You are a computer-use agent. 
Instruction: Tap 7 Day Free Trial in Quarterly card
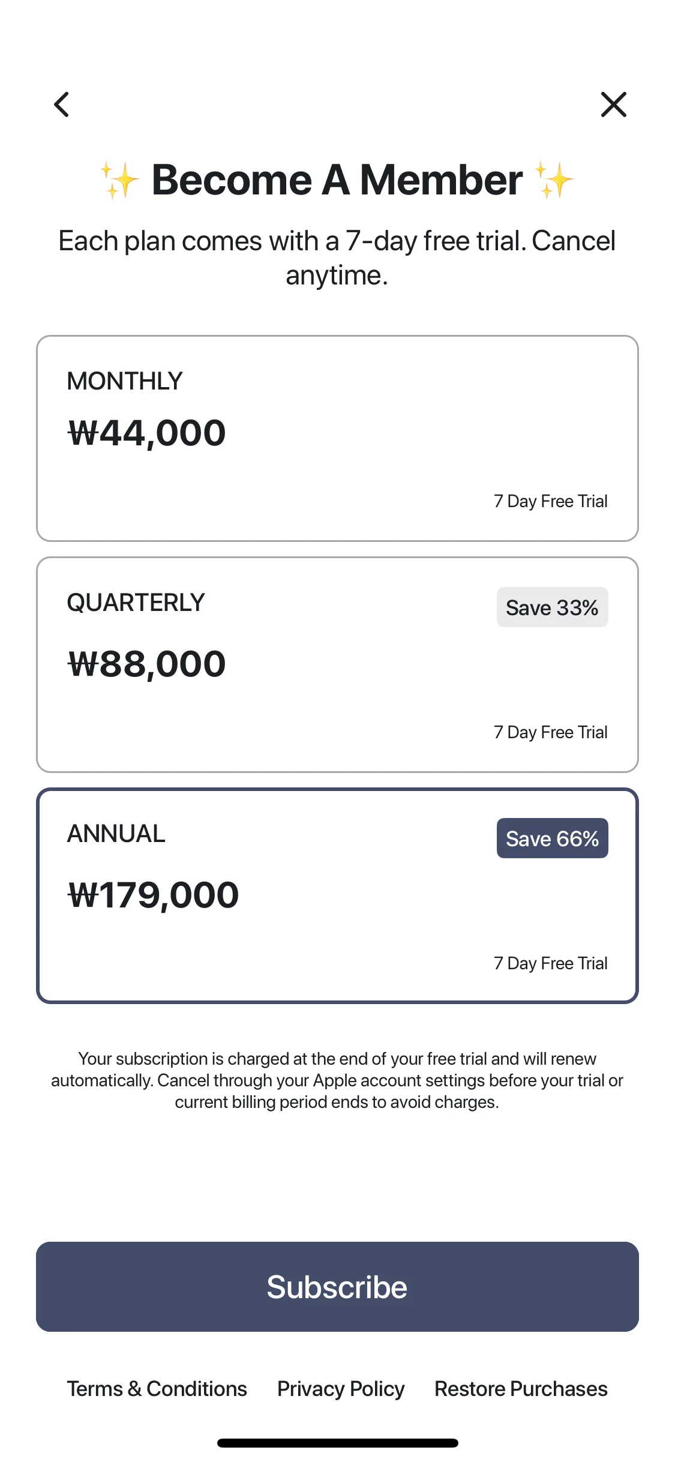click(x=550, y=732)
